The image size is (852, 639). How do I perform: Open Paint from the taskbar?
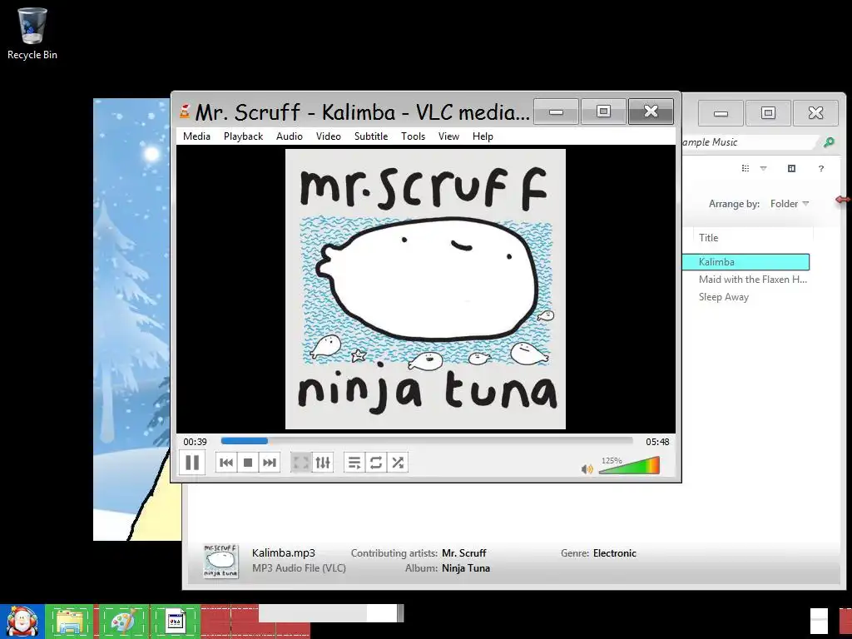coord(123,622)
